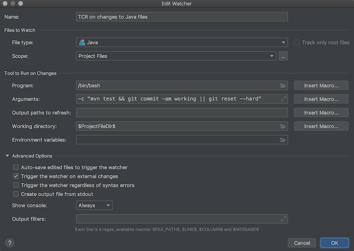This screenshot has height=251, width=354.
Task: Collapse the Advanced Options section
Action: click(x=7, y=156)
